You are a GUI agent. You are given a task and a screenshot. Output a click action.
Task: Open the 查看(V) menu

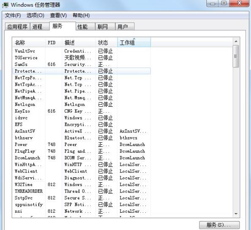(x=58, y=16)
